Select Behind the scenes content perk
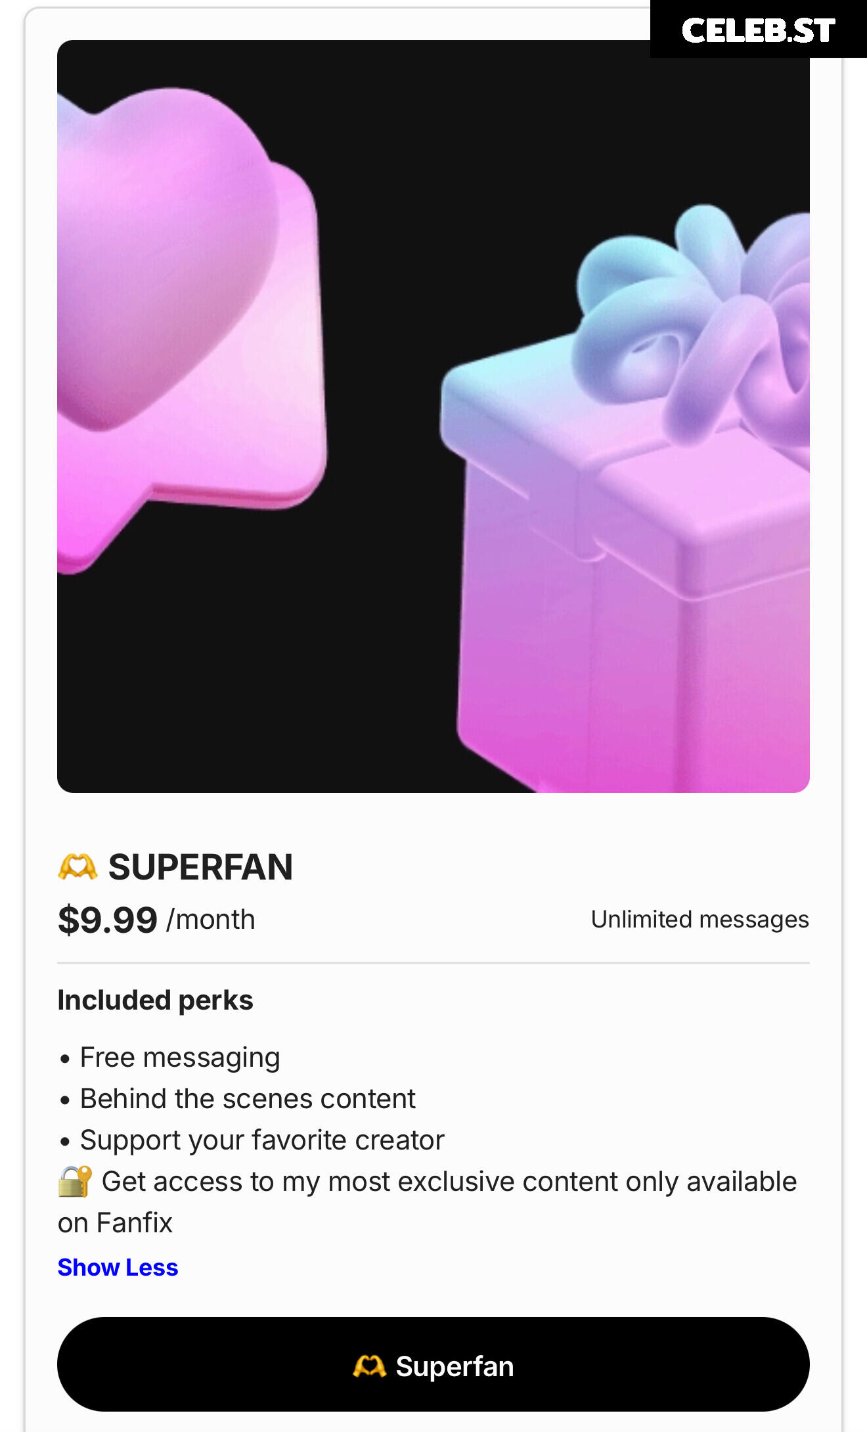Viewport: 867px width, 1432px height. click(248, 1099)
